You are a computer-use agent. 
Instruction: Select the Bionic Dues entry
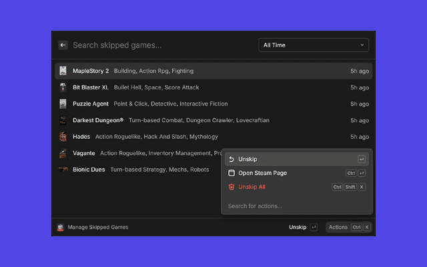[x=138, y=170]
